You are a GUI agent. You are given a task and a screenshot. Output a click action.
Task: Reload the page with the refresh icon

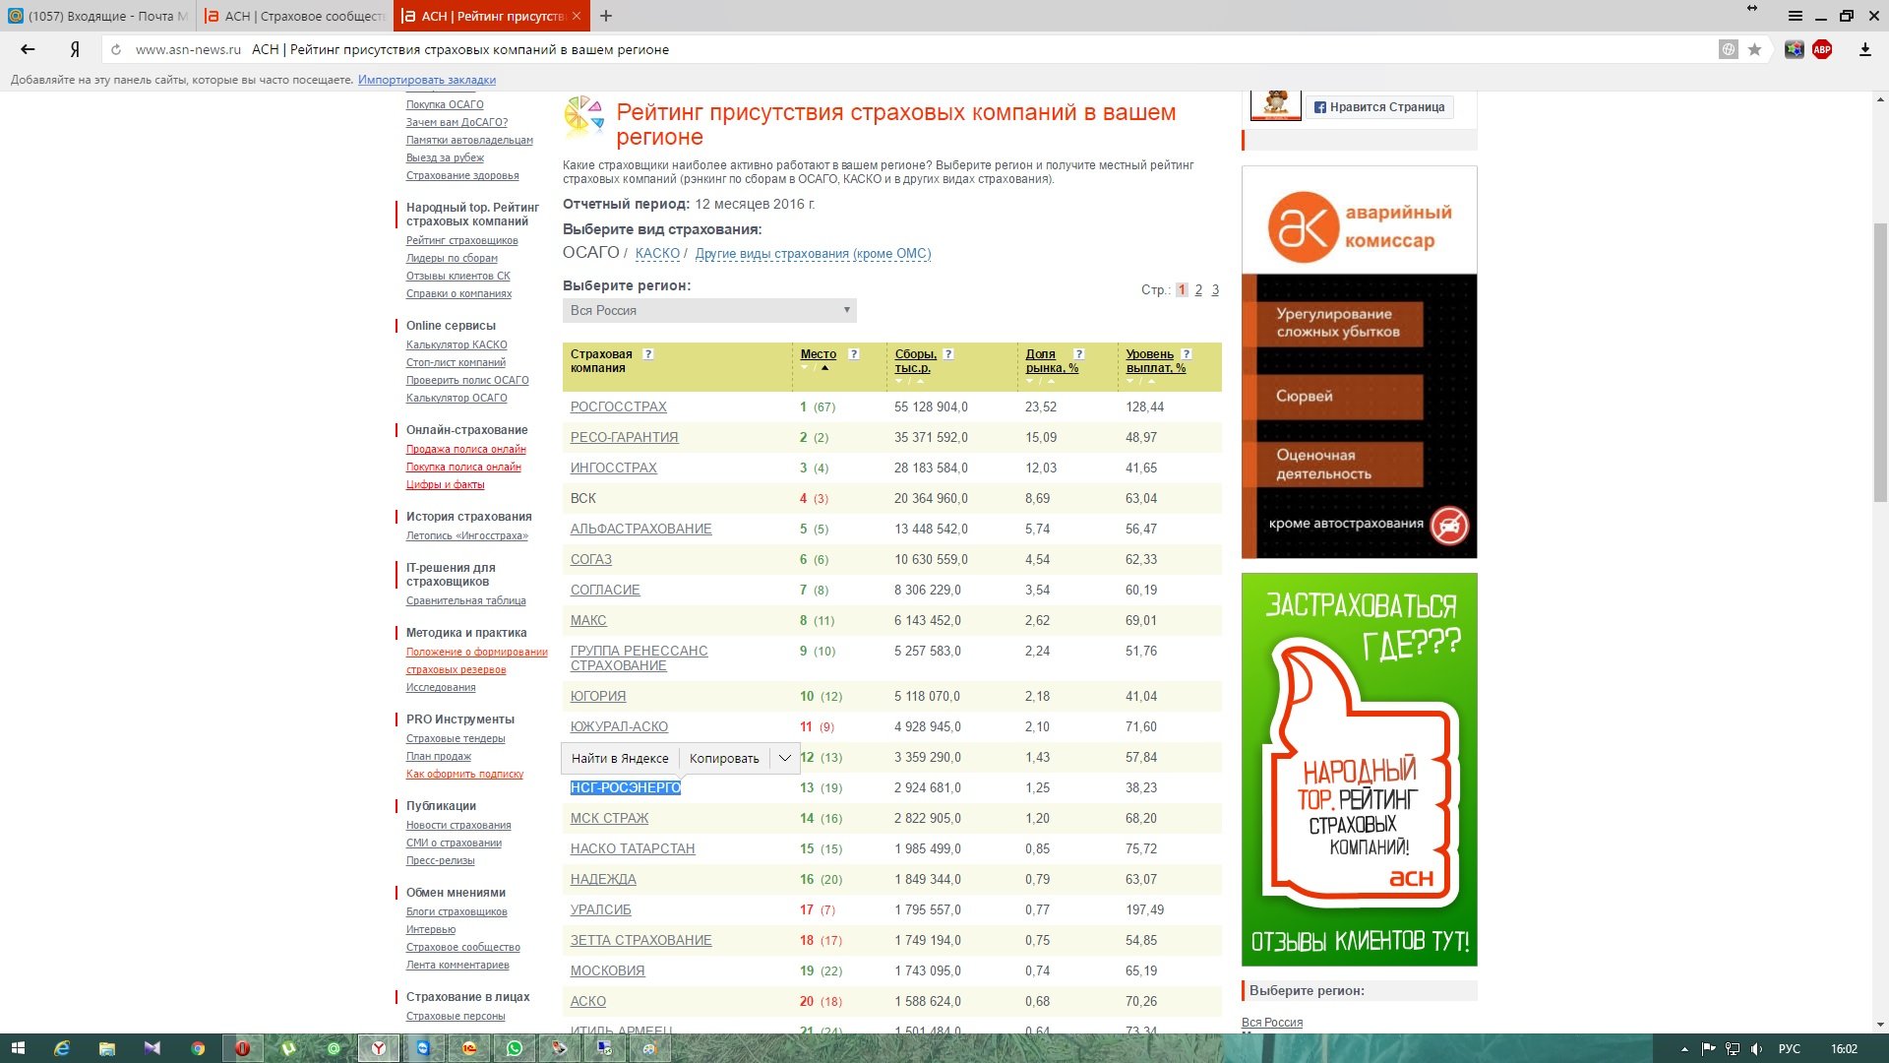click(116, 49)
